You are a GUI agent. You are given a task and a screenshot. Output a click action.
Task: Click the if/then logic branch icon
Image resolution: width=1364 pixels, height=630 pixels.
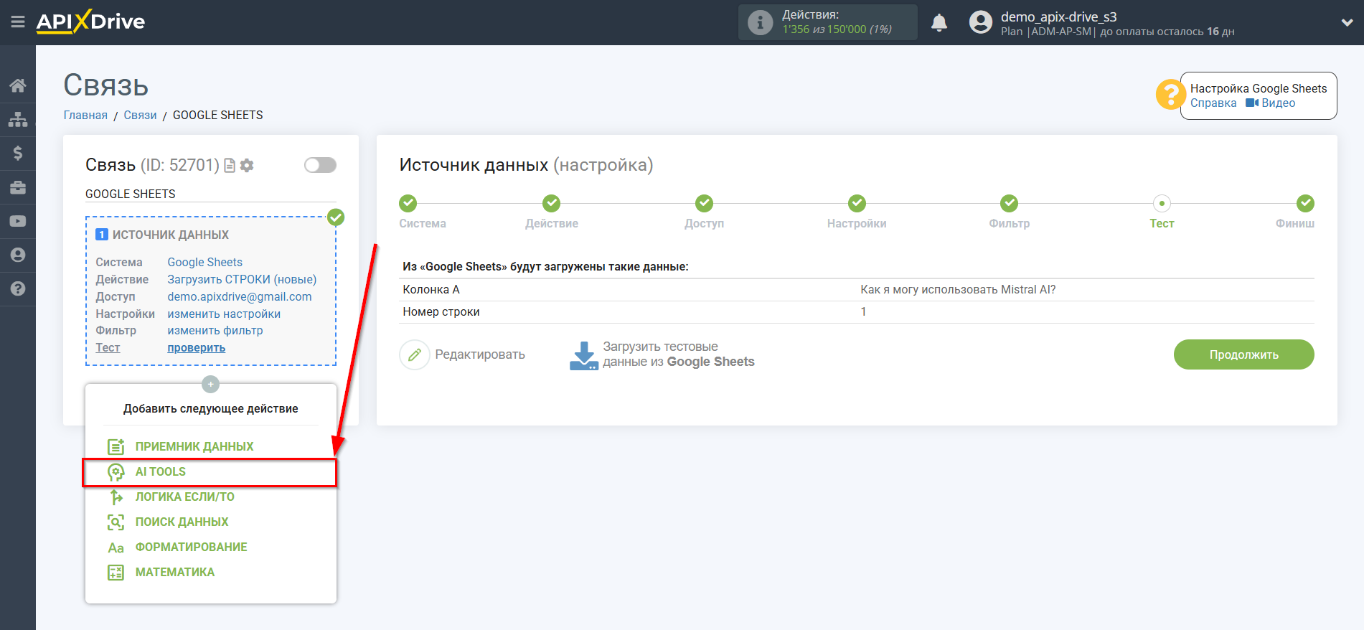point(116,497)
